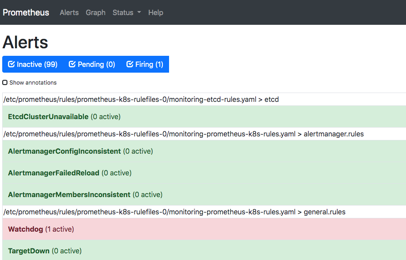Click the Alerts page heading
Screen dimensions: 406x260
tap(25, 43)
